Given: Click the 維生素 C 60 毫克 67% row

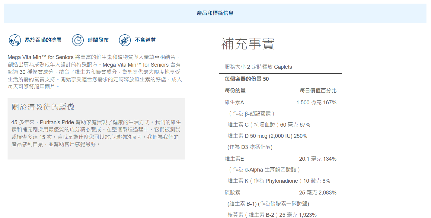Looking at the screenshot, I should pyautogui.click(x=269, y=125).
